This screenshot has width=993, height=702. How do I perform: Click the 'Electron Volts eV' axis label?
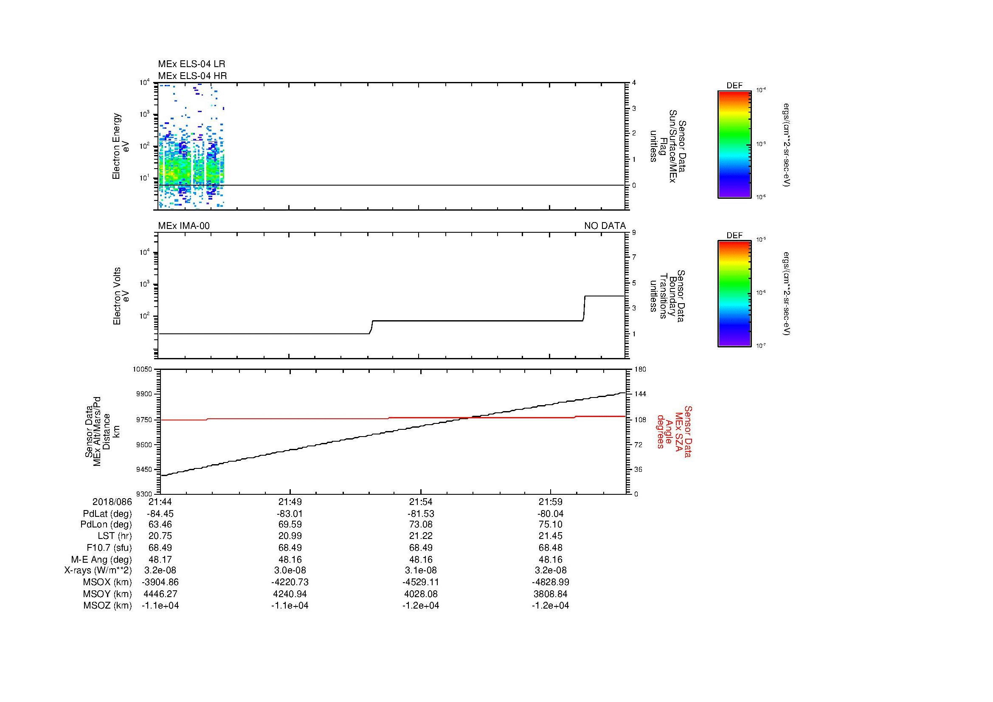121,296
